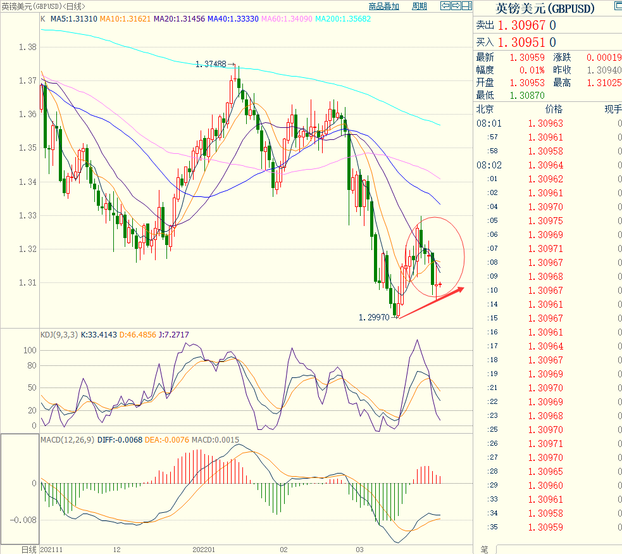Click the MACD(12,26,9) indicator title
Viewport: 622px width, 554px height.
click(68, 439)
